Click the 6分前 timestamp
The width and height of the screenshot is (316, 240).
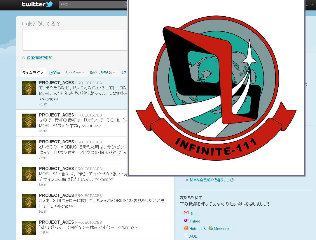[43, 131]
